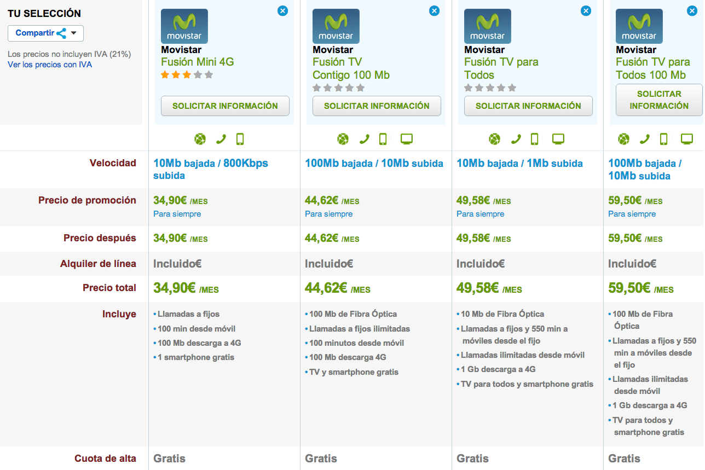Rate Fusión Mini 4G five stars
The width and height of the screenshot is (705, 470).
pyautogui.click(x=209, y=75)
